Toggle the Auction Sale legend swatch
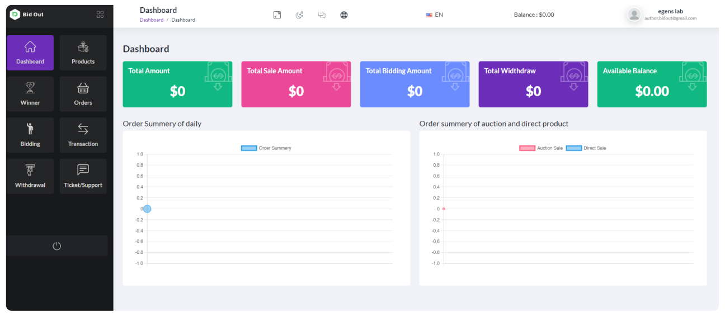Viewport: 725px width, 316px height. pyautogui.click(x=528, y=148)
